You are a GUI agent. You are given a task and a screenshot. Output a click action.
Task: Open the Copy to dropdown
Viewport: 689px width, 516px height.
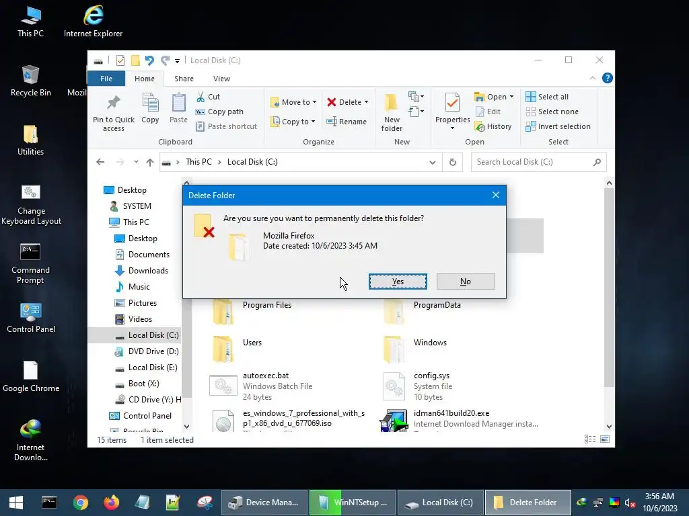pyautogui.click(x=293, y=122)
